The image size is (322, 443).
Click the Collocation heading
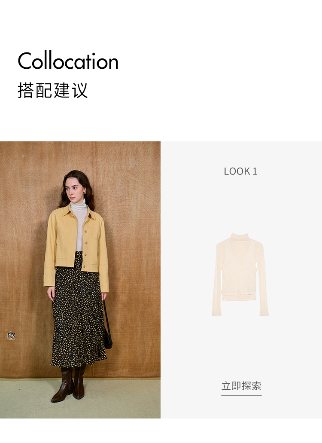(x=68, y=61)
